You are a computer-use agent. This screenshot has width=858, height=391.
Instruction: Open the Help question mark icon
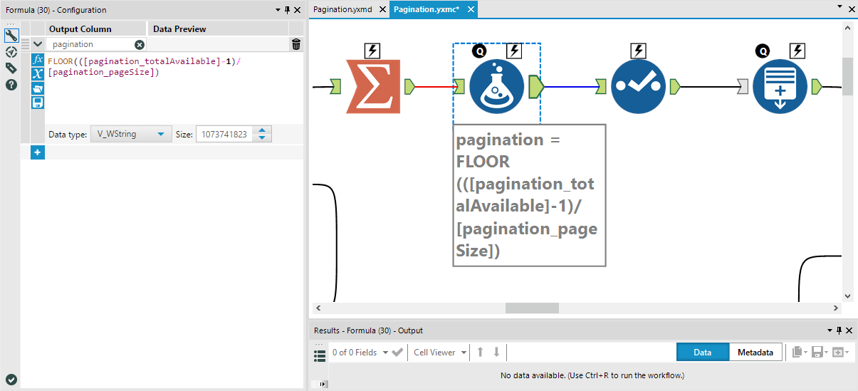11,85
